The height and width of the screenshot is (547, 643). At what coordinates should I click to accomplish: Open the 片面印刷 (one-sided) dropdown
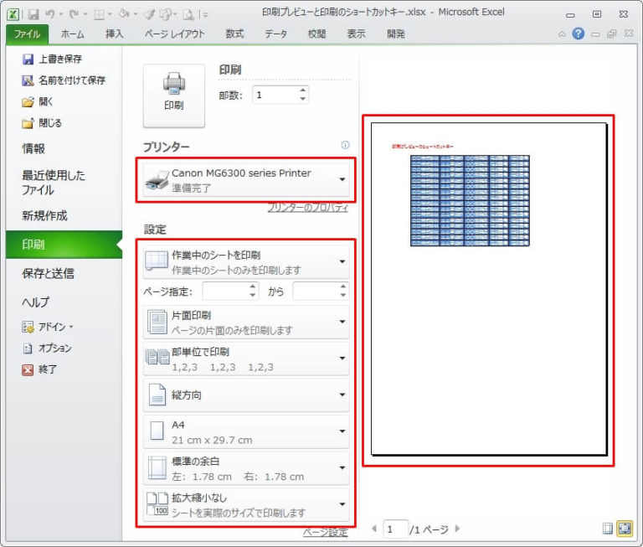click(246, 323)
